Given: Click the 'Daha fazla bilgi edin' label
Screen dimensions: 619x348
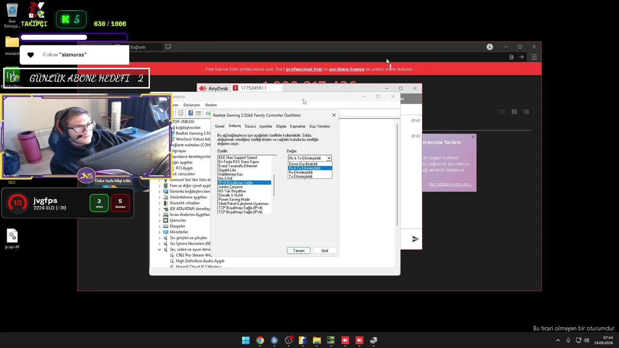Looking at the screenshot, I should point(113,181).
